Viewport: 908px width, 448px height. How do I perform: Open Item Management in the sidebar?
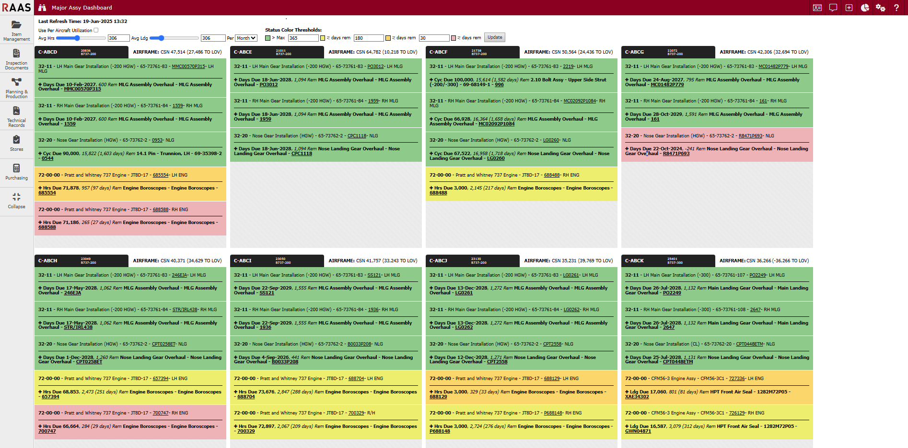(16, 30)
